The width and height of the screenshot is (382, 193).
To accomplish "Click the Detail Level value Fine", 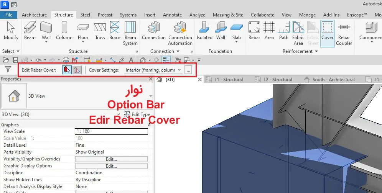I will click(x=80, y=145).
